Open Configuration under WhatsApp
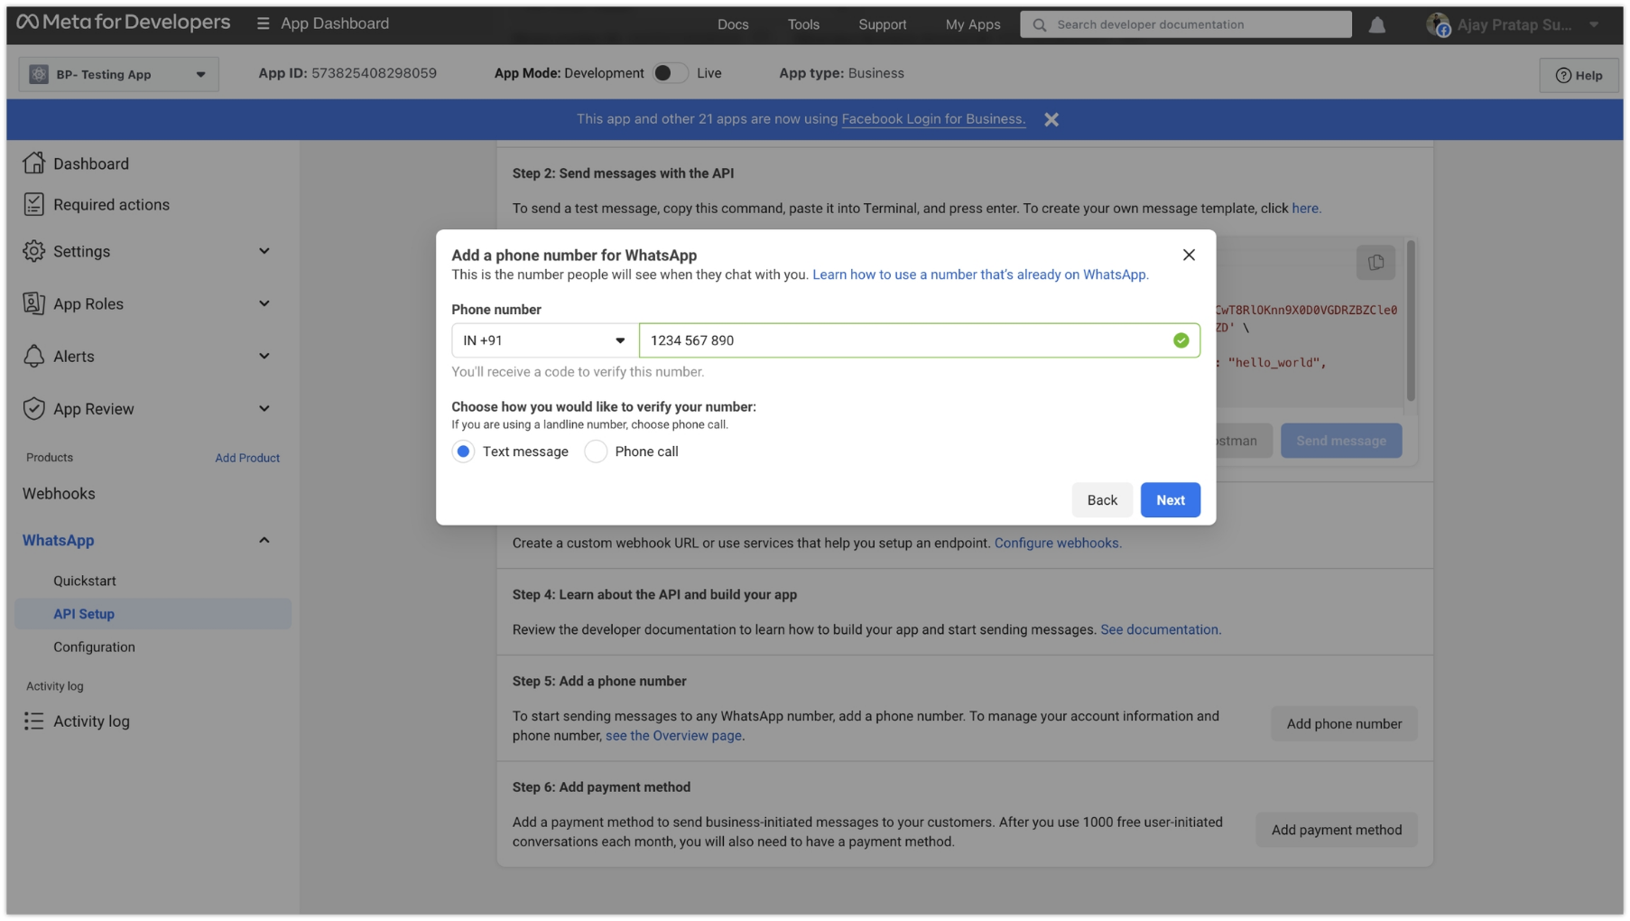 (x=94, y=647)
